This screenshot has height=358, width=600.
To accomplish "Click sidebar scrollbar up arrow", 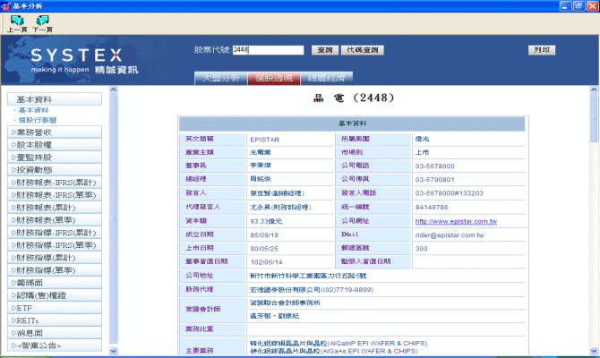I will pyautogui.click(x=113, y=89).
